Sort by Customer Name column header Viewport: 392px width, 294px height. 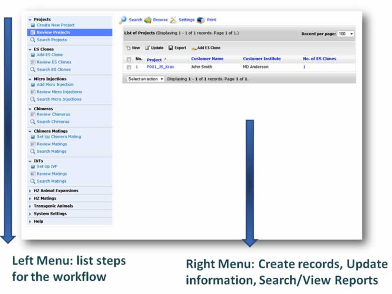[x=207, y=59]
